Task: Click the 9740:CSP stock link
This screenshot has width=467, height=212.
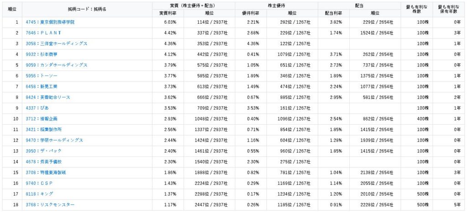Action: (x=40, y=183)
